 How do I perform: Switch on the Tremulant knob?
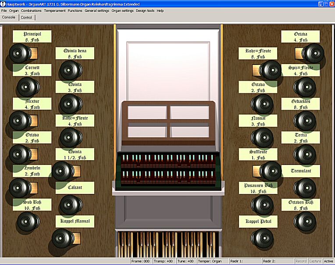tap(305, 188)
